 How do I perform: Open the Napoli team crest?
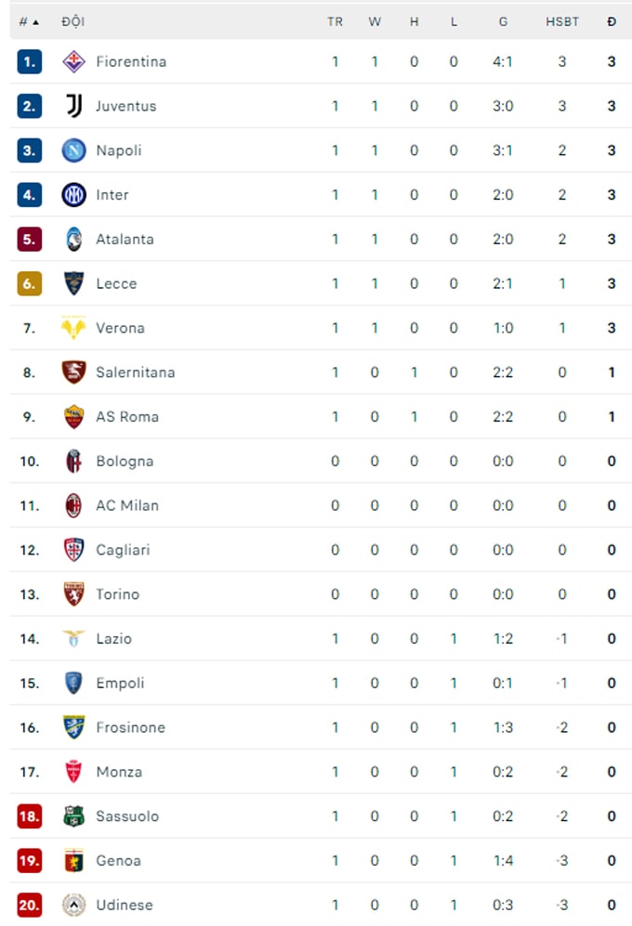tap(73, 150)
